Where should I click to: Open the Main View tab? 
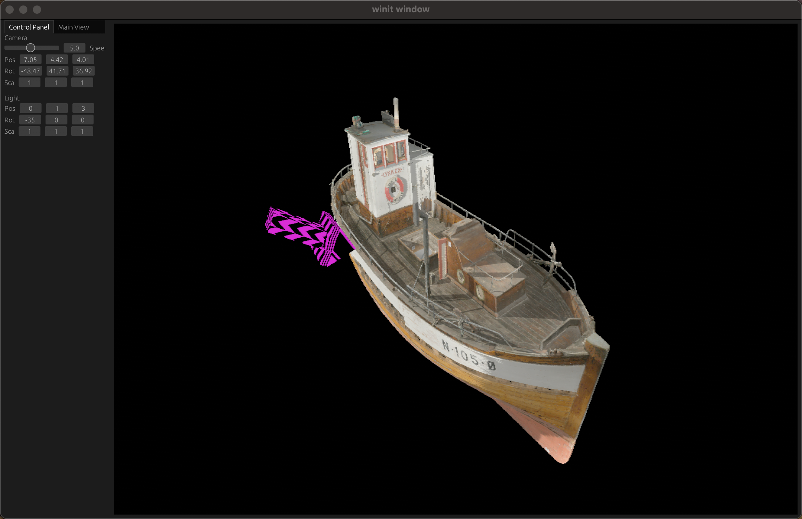[x=73, y=27]
